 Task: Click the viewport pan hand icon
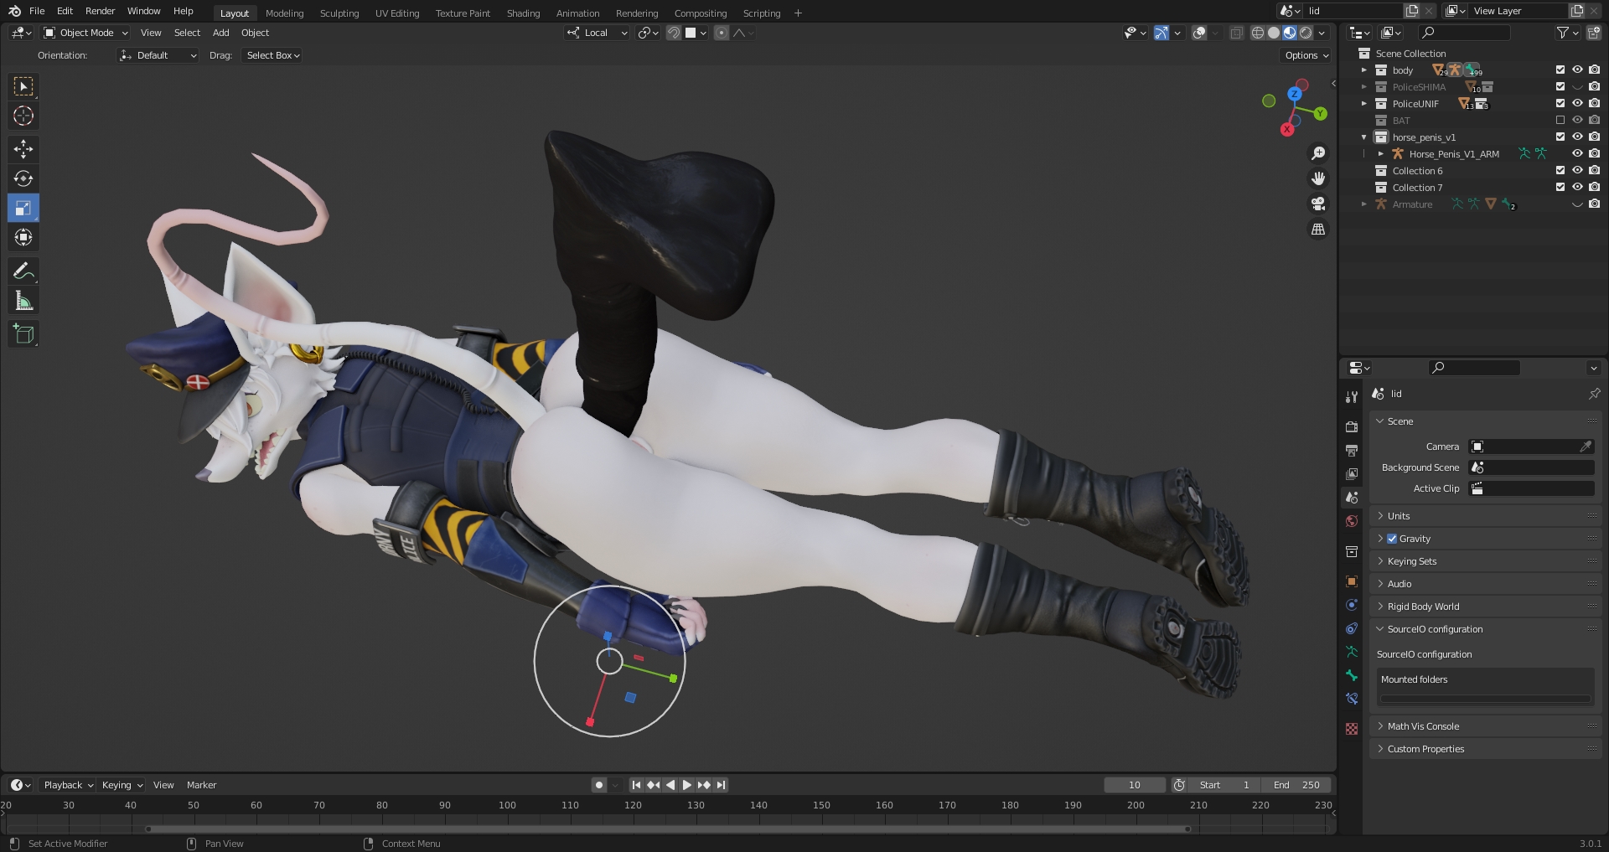[x=1318, y=178]
